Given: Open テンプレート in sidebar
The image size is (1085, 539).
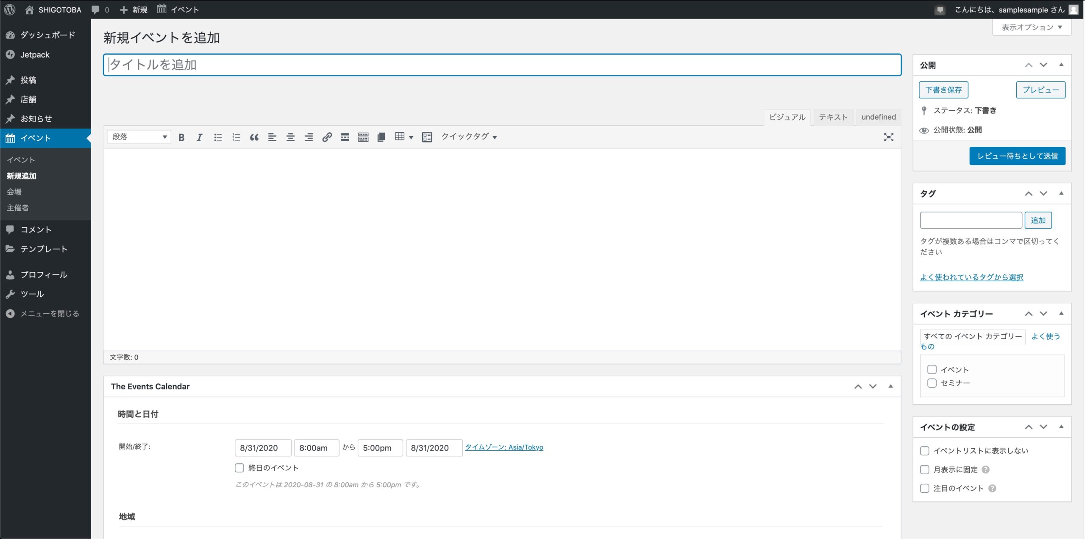Looking at the screenshot, I should (45, 249).
